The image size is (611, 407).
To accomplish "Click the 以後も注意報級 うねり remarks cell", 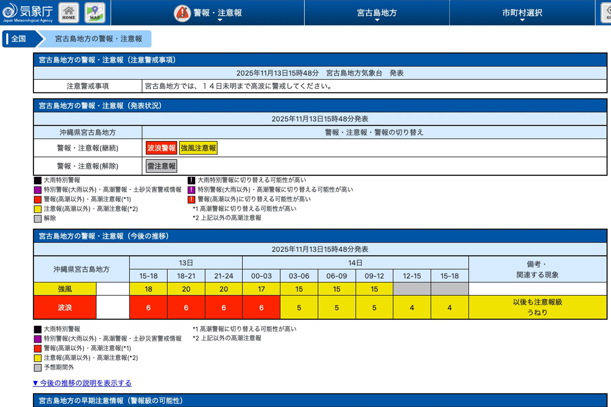I will (x=537, y=307).
